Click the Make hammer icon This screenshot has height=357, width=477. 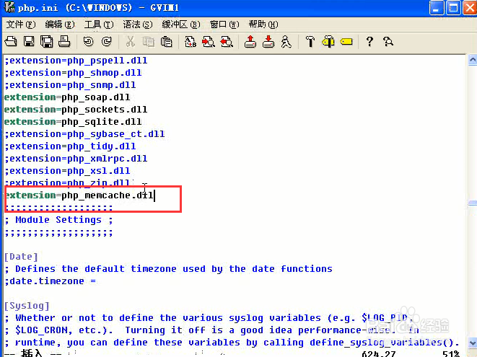click(310, 41)
